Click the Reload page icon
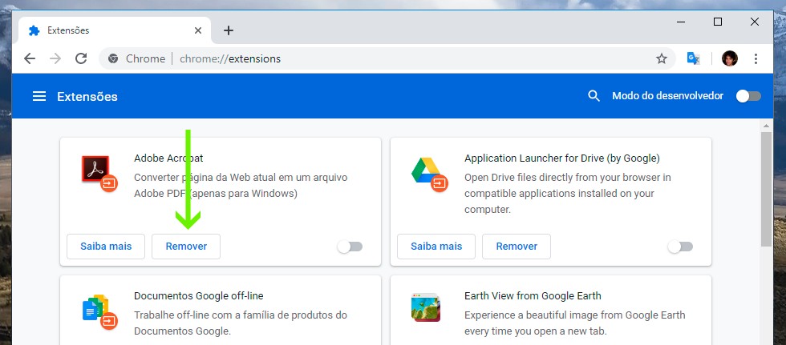 [81, 58]
